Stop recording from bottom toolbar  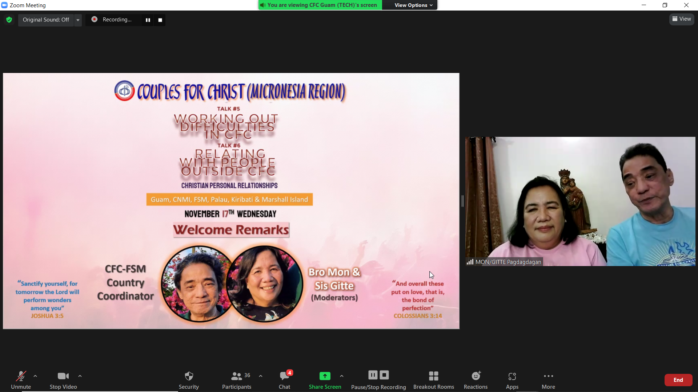point(384,375)
